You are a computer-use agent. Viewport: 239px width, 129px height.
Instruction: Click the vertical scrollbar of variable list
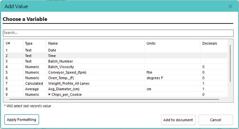[x=230, y=63]
